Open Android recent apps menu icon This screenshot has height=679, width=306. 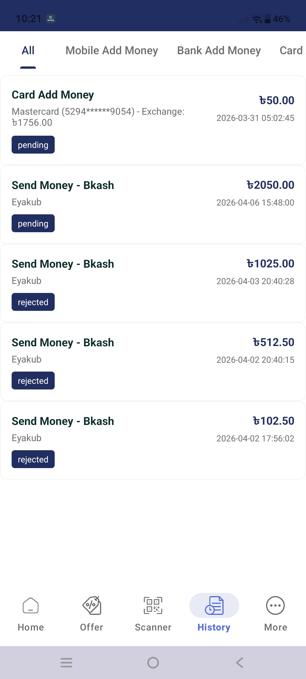67,663
